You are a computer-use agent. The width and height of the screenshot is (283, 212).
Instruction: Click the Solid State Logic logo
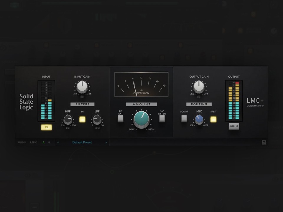26,102
